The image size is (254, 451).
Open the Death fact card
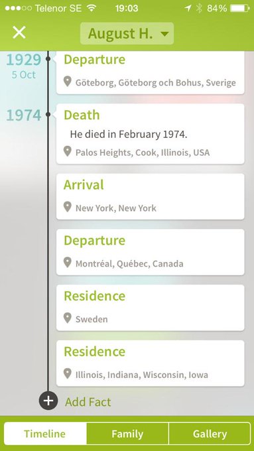pyautogui.click(x=150, y=134)
